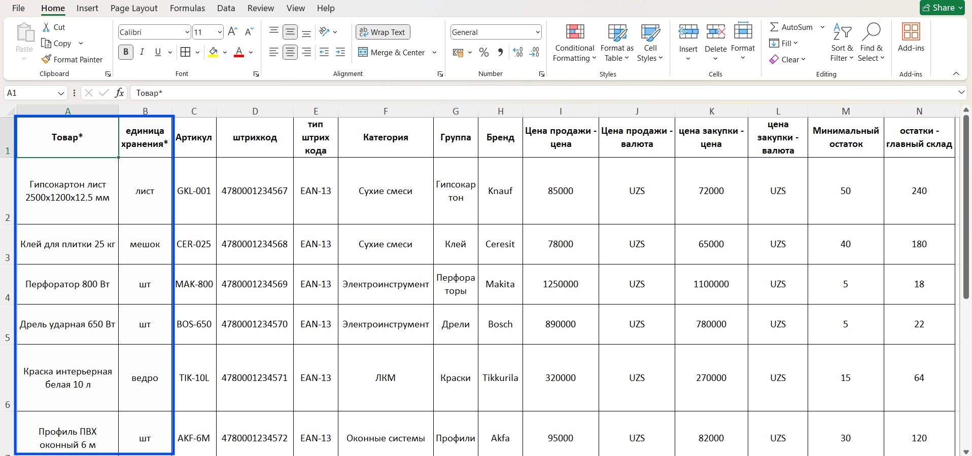Open the General number format dropdown
Viewport: 972px width, 456px height.
pos(537,32)
